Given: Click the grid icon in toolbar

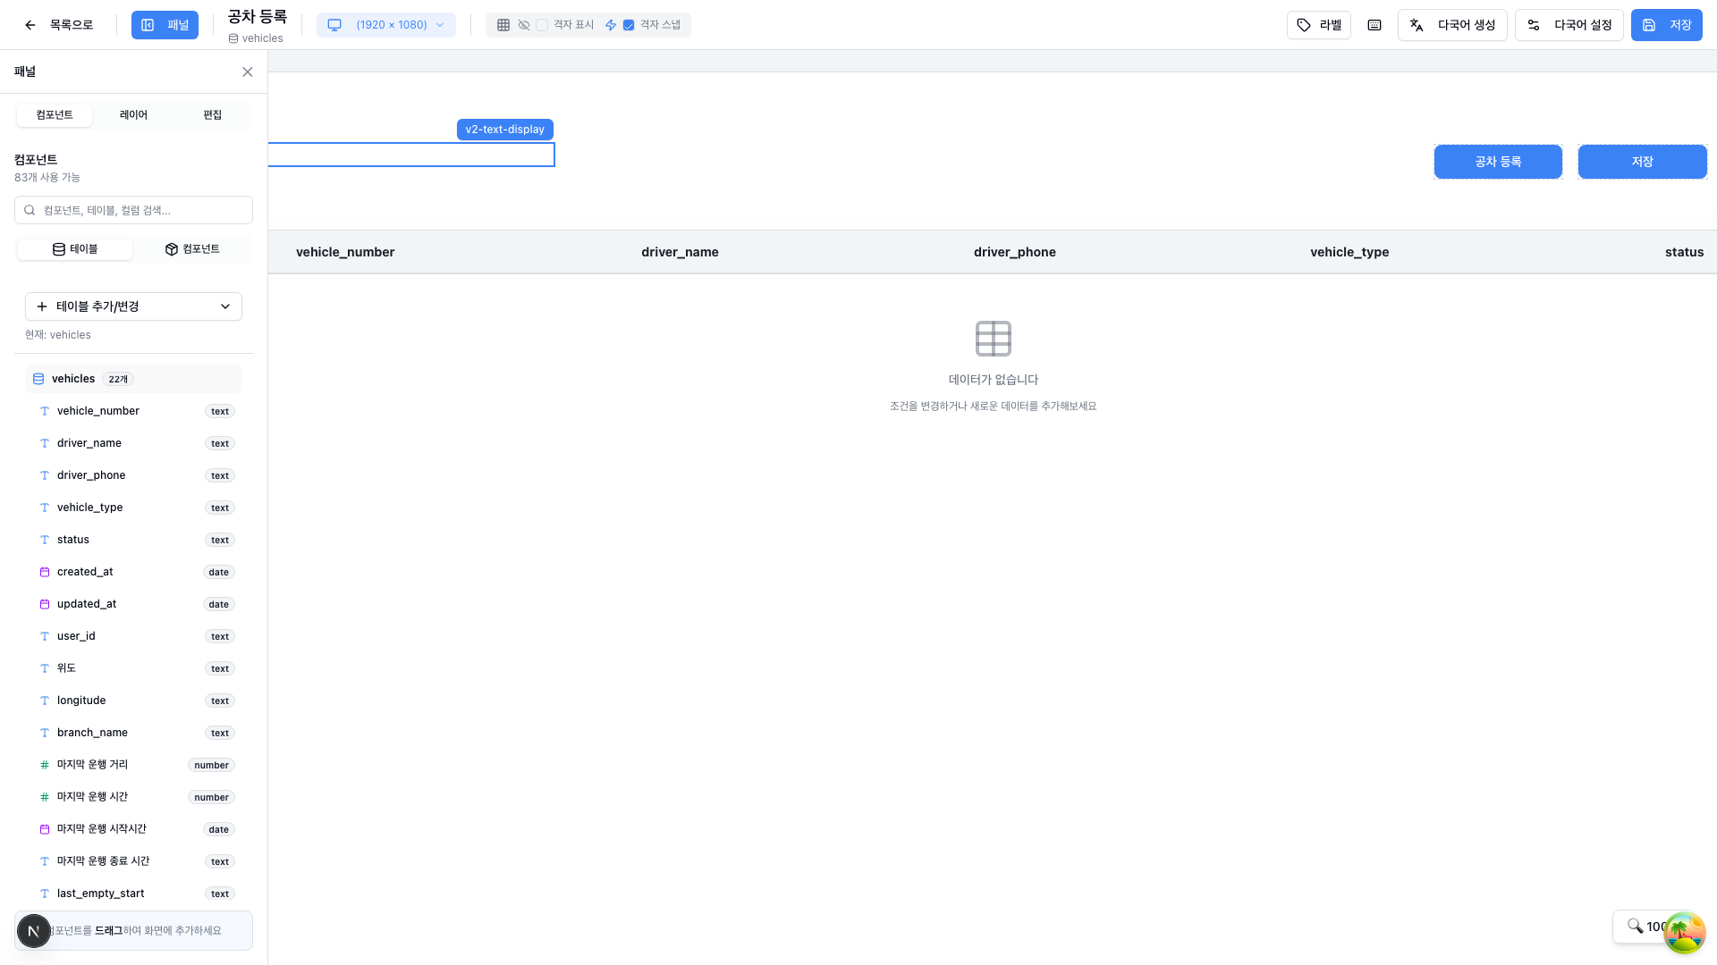Looking at the screenshot, I should click(503, 25).
